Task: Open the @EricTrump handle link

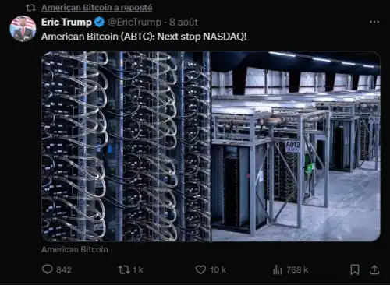Action: click(x=134, y=23)
